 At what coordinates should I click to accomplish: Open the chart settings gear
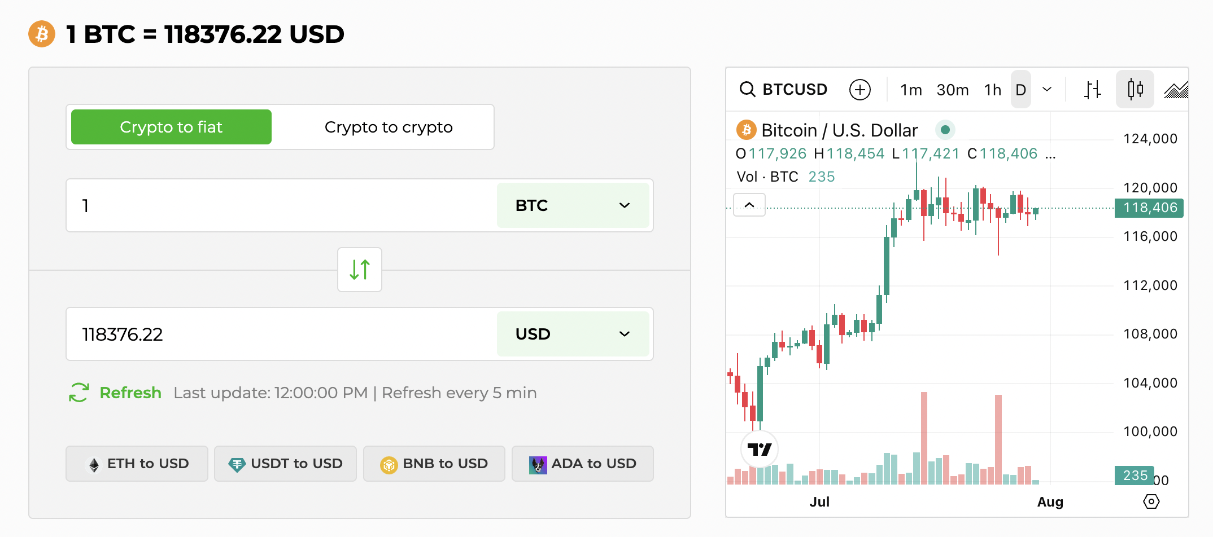(x=1151, y=501)
